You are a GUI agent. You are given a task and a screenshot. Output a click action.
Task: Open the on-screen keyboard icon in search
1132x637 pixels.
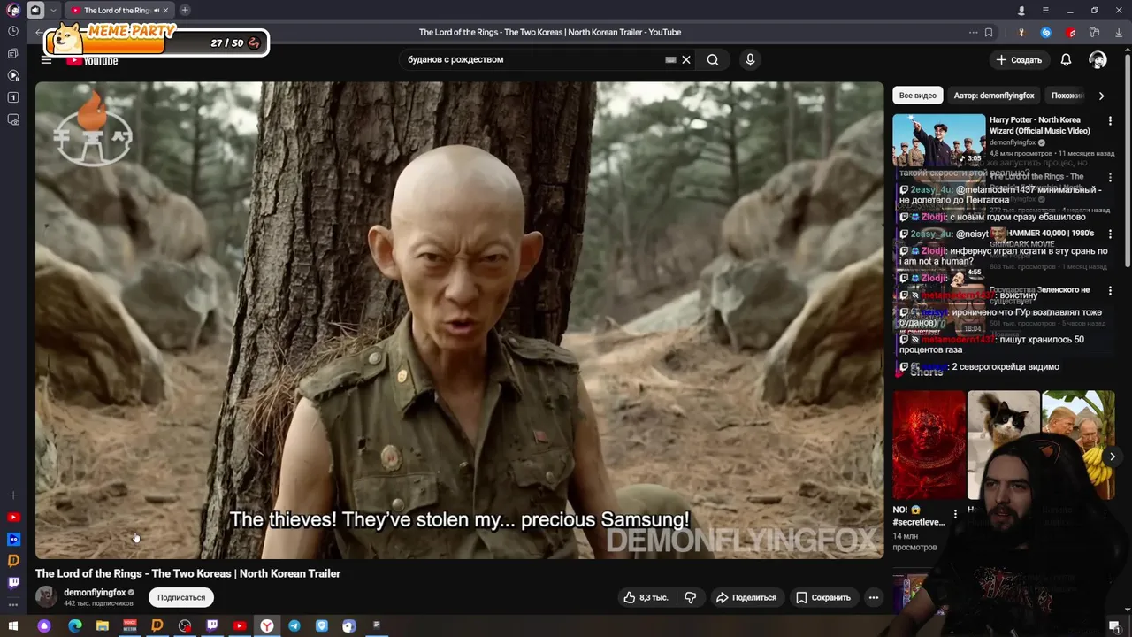(670, 59)
